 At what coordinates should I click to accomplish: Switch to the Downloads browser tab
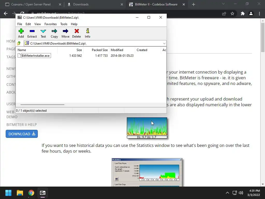tap(81, 4)
